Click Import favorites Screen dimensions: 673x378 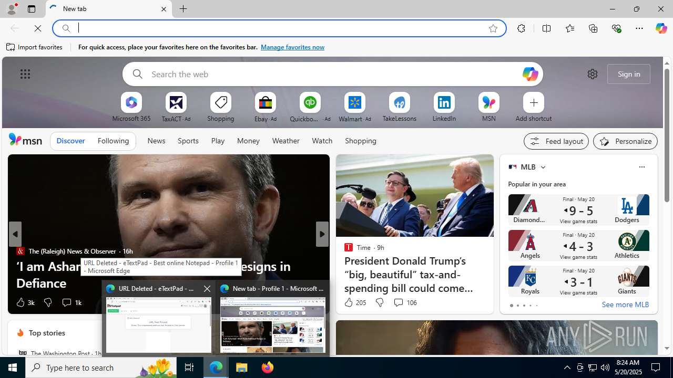pyautogui.click(x=35, y=47)
